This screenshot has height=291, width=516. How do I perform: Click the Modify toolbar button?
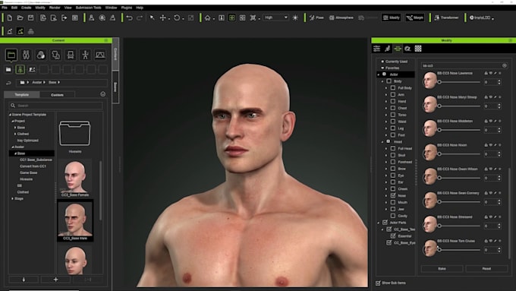[392, 17]
